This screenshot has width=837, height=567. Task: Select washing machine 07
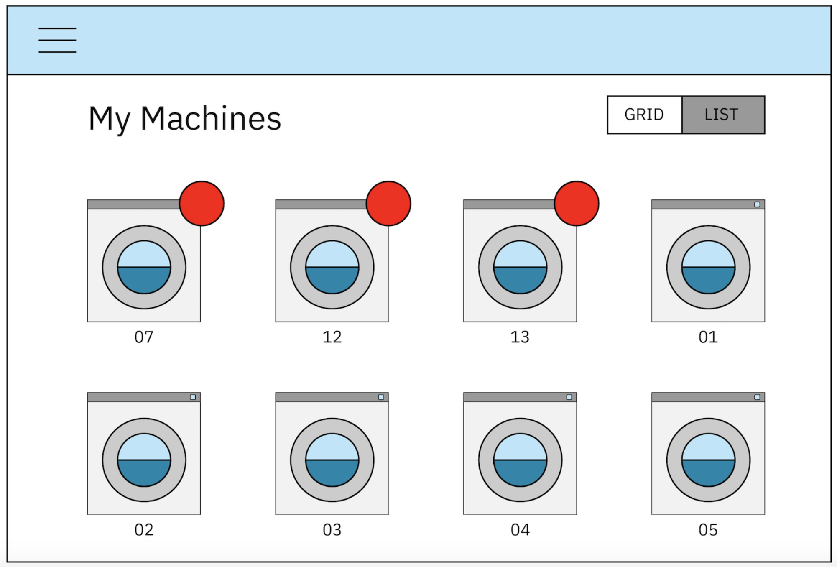144,267
